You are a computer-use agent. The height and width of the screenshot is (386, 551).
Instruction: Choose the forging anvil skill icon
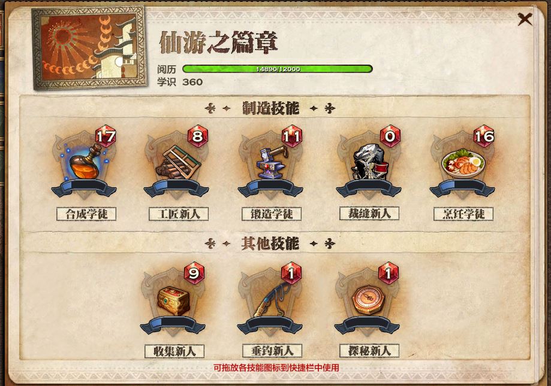[270, 162]
